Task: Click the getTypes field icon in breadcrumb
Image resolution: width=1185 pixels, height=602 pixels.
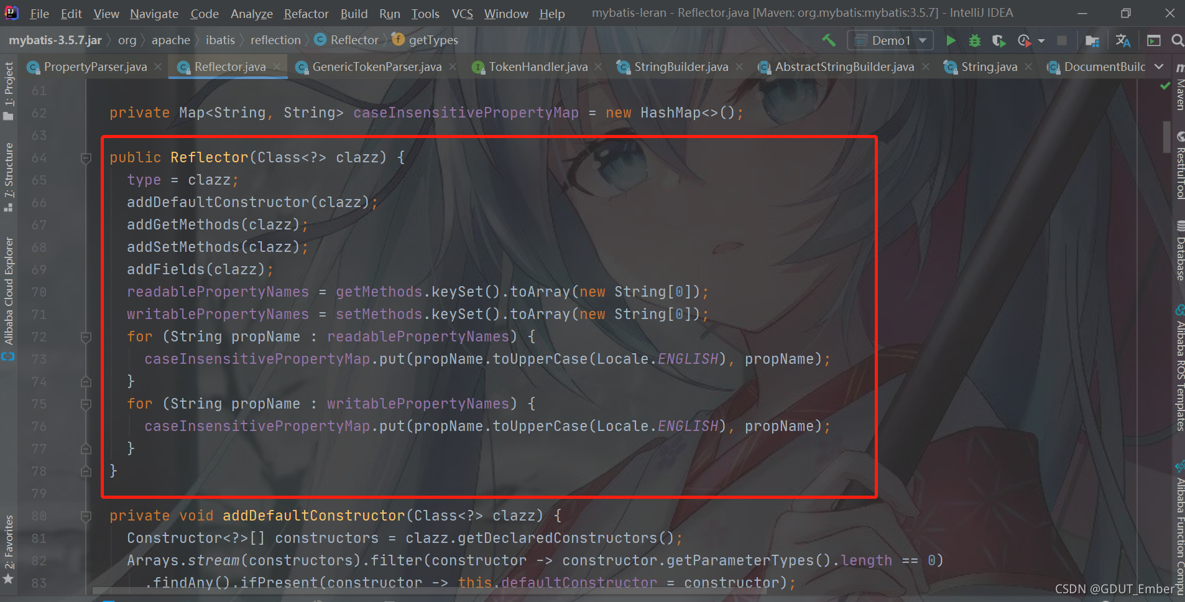Action: pos(399,40)
